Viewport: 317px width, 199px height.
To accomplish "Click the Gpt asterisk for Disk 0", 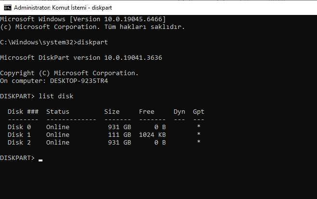I will point(198,126).
